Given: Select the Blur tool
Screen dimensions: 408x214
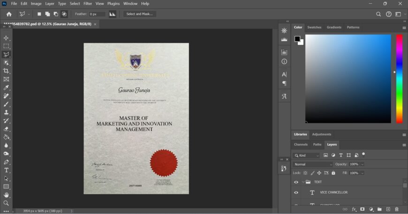Looking at the screenshot, I should (x=6, y=145).
